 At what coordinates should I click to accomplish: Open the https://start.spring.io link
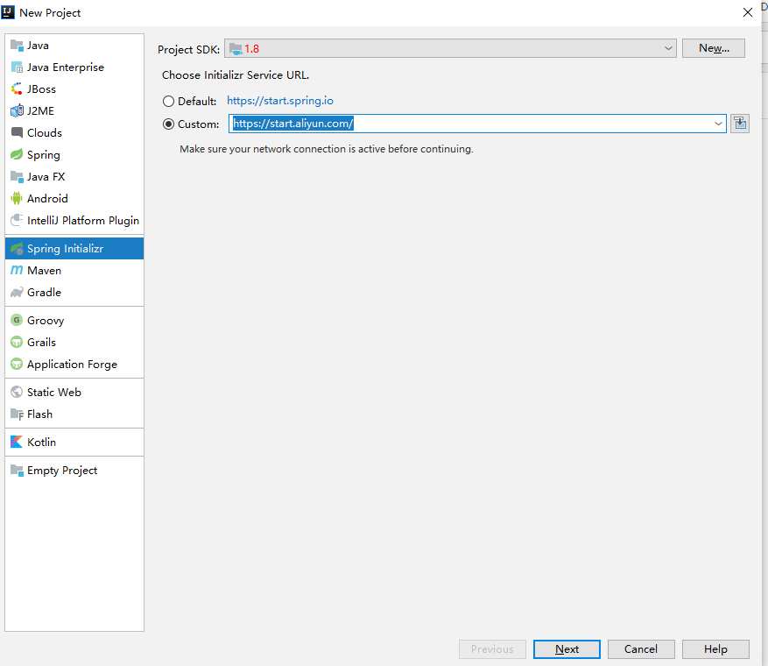point(280,101)
